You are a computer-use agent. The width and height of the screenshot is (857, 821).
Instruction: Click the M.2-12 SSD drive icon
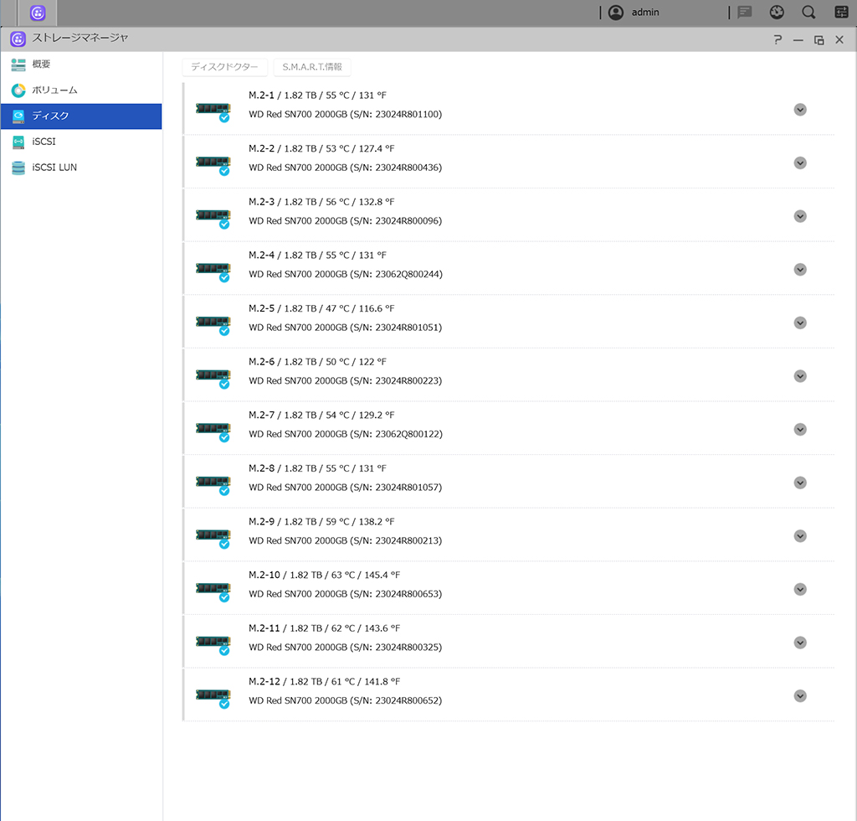213,697
